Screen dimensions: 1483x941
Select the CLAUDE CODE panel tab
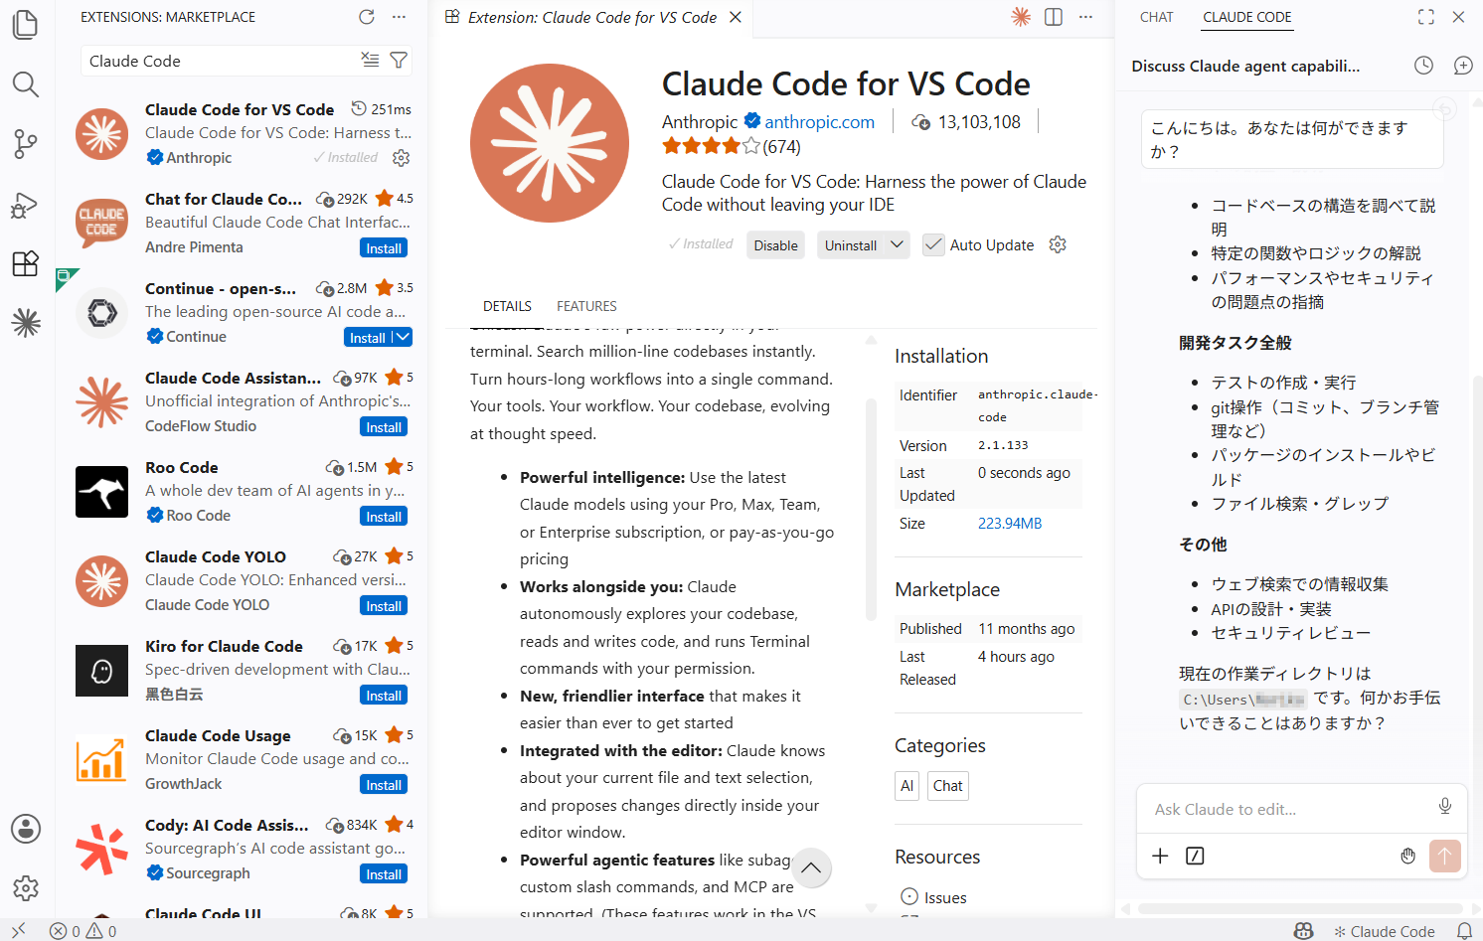[x=1246, y=17]
